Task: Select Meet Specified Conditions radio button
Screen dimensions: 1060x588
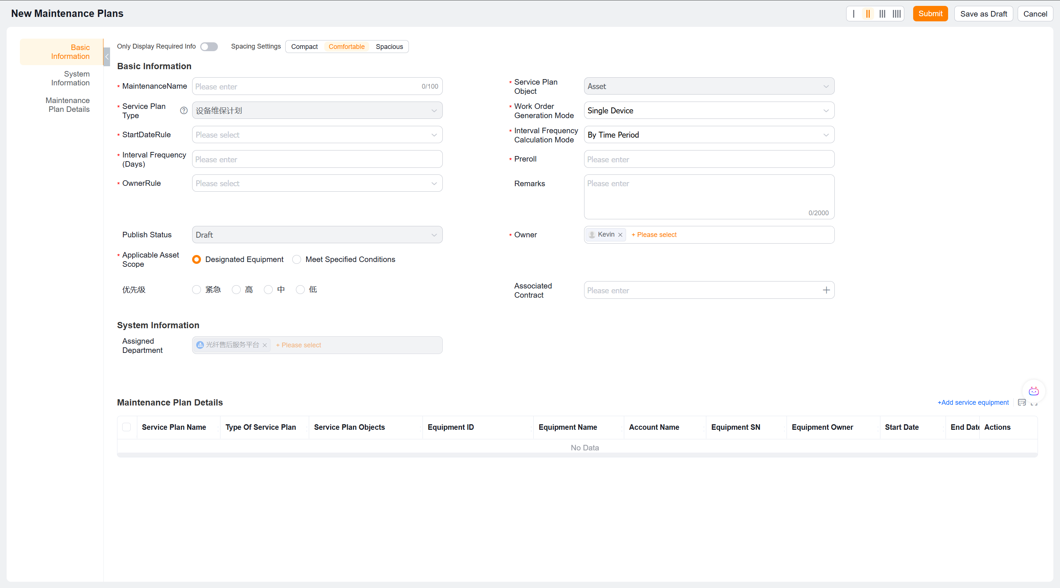Action: (x=296, y=259)
